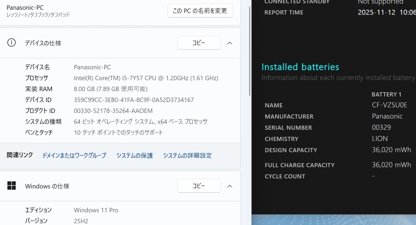
Task: Open the ドメインまたはワークグループ link
Action: click(x=74, y=155)
